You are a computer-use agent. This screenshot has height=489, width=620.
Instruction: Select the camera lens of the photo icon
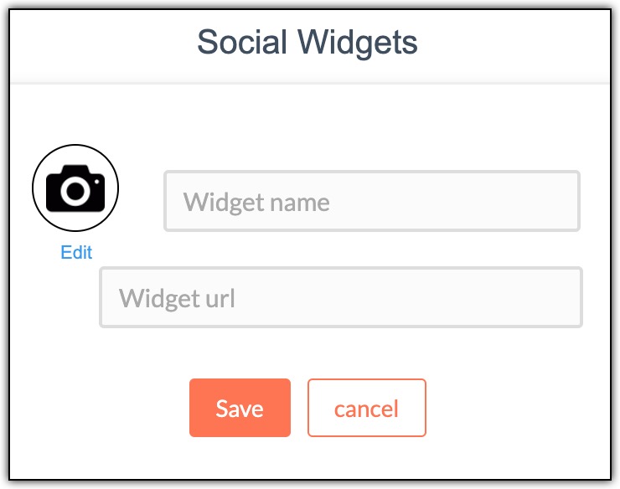pyautogui.click(x=75, y=192)
